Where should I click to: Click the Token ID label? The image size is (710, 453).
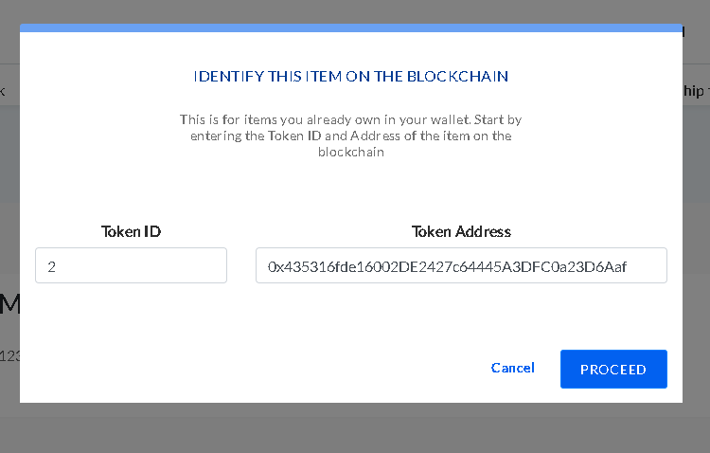[x=131, y=232]
